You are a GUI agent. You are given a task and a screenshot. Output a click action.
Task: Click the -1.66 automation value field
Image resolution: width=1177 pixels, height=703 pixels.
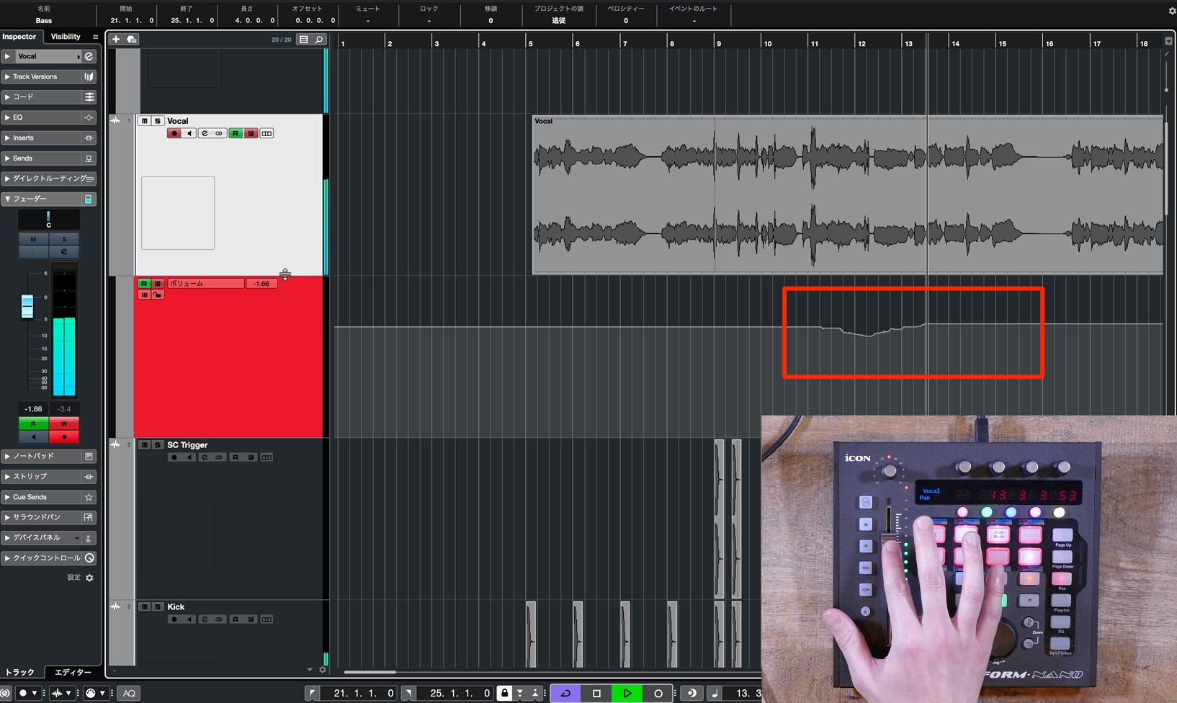(261, 284)
